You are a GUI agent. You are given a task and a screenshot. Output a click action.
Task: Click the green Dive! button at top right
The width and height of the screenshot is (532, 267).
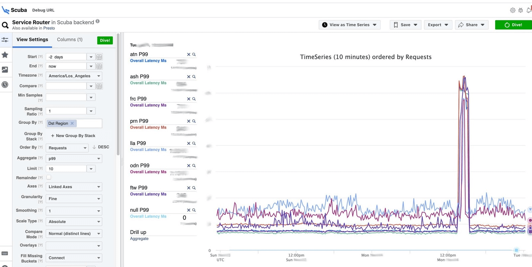pos(513,25)
